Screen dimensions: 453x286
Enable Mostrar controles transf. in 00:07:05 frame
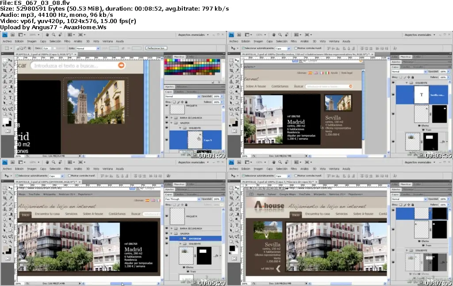pyautogui.click(x=296, y=176)
